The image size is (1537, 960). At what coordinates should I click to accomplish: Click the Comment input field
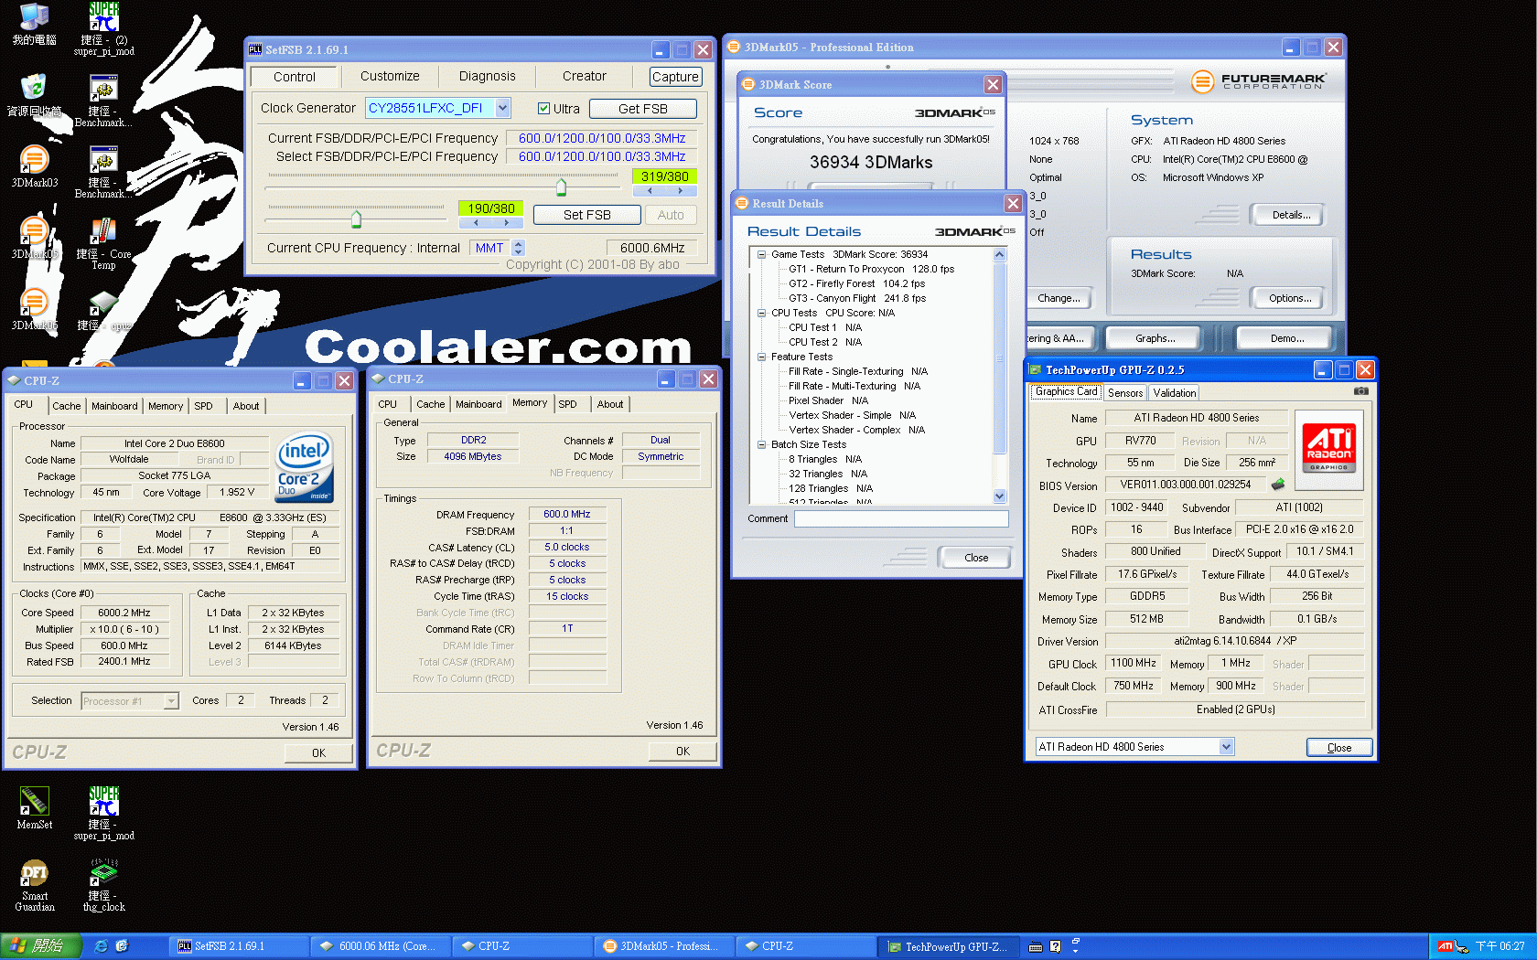tap(900, 518)
